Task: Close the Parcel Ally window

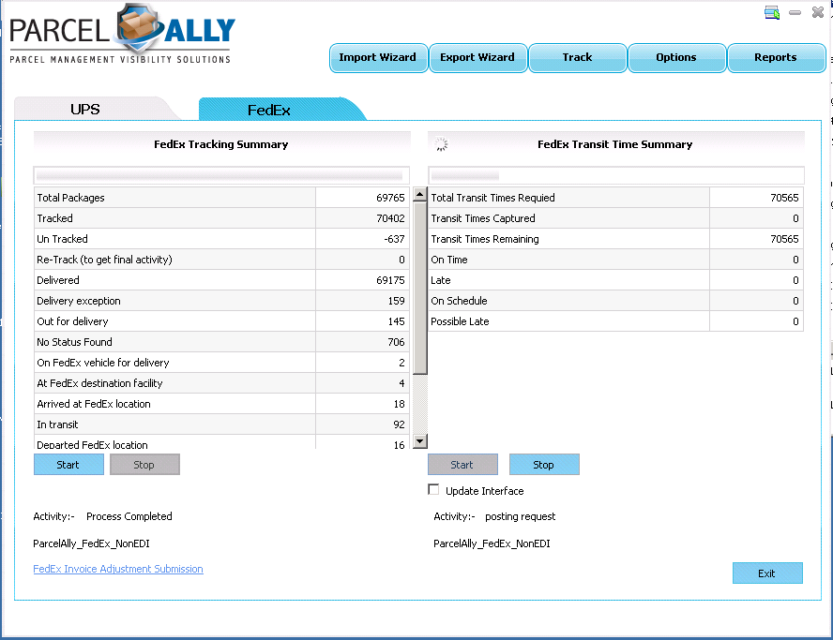Action: (818, 12)
